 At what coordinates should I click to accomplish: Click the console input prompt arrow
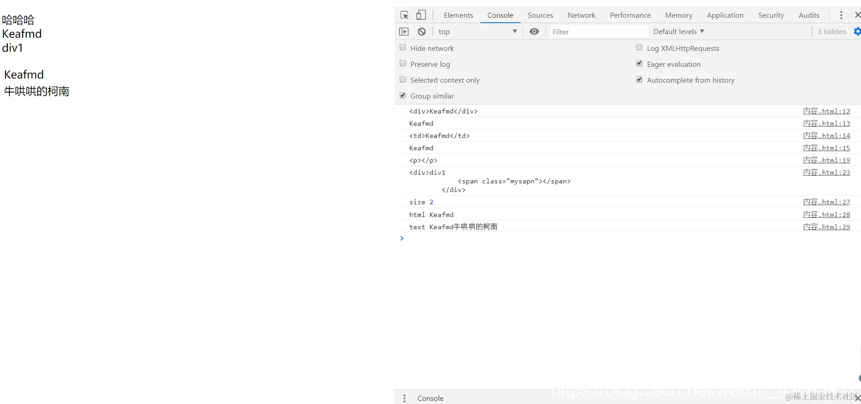(402, 238)
